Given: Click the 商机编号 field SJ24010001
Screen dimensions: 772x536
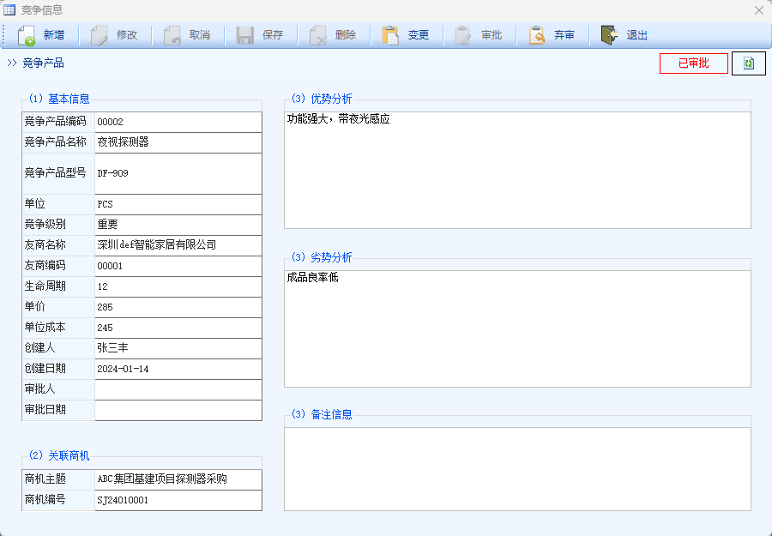Looking at the screenshot, I should (x=178, y=501).
